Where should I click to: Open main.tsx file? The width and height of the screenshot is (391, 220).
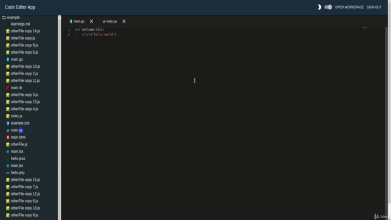coord(17,152)
